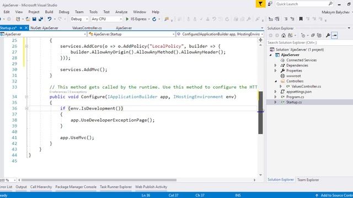Click the Quick Launch magnifier search icon
Image resolution: width=353 pixels, height=198 pixels.
click(330, 4)
